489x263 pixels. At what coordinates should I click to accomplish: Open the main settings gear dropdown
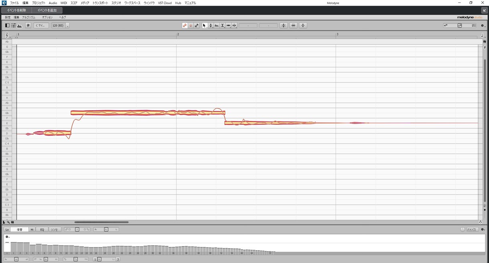(483, 26)
